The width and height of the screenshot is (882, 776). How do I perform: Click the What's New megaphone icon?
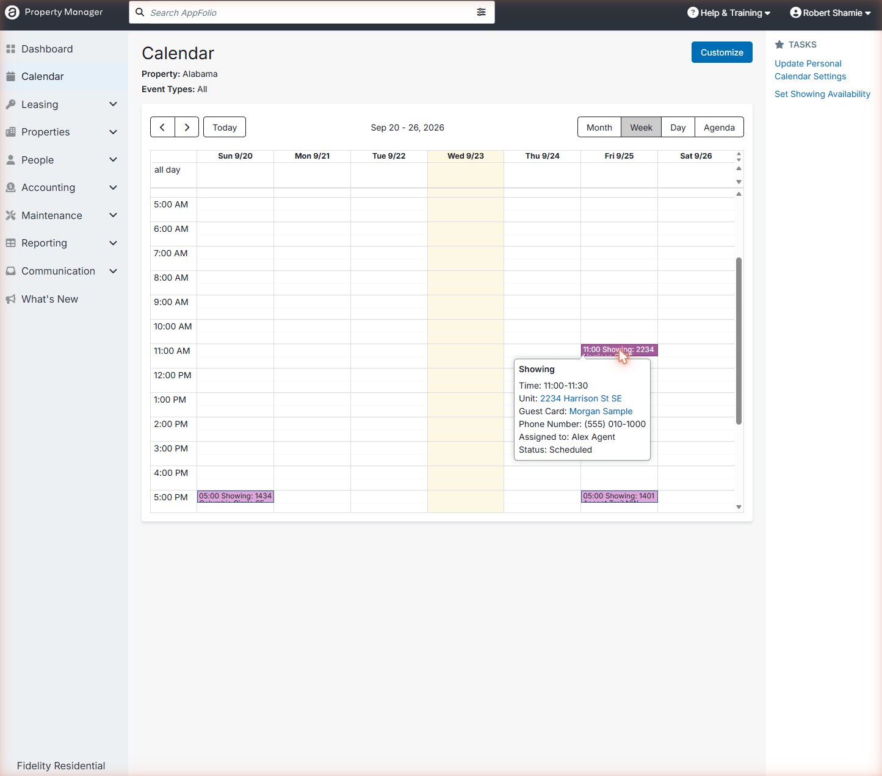click(x=10, y=299)
